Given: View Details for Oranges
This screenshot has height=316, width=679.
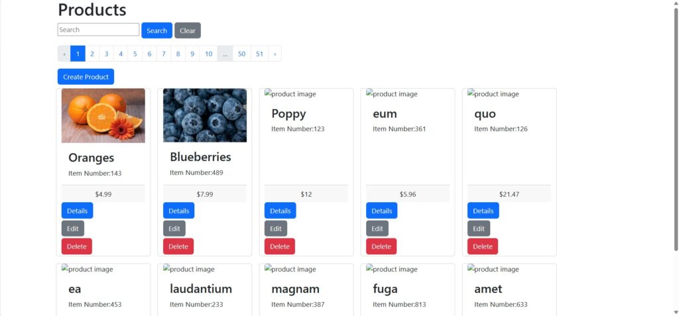Looking at the screenshot, I should [77, 211].
